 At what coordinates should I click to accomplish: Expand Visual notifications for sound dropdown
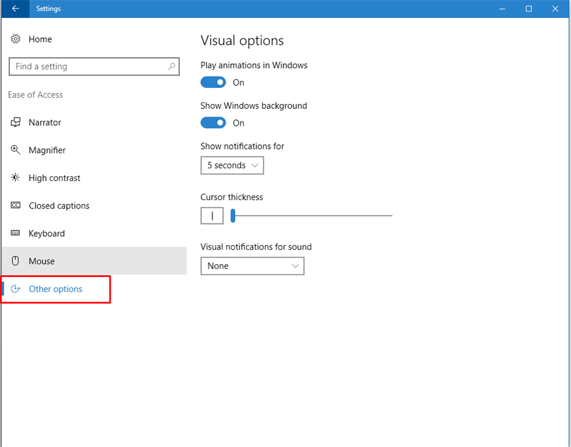point(252,266)
